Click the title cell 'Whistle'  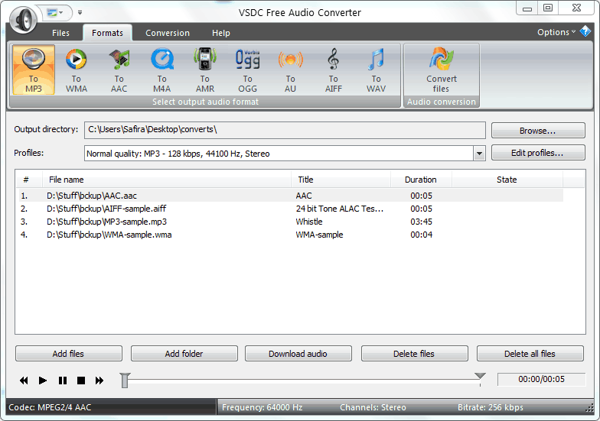[x=309, y=222]
